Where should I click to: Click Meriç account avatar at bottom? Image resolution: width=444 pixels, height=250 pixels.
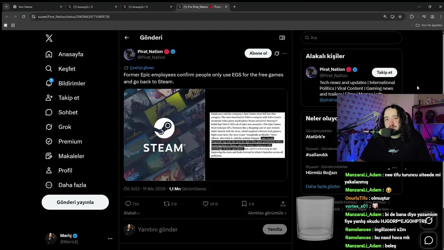[51, 239]
